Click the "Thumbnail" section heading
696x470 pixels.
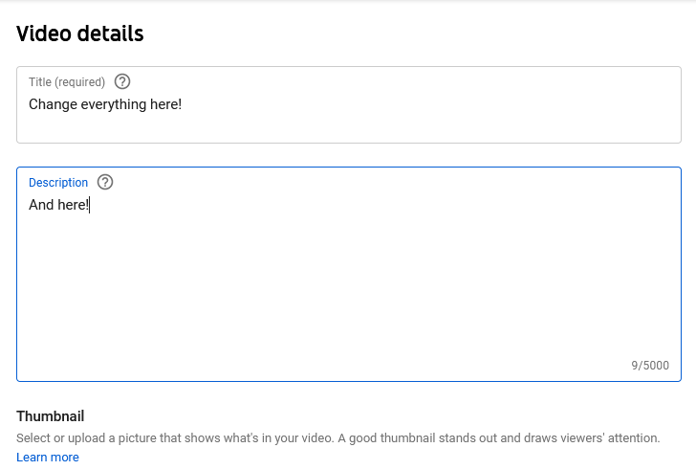51,416
